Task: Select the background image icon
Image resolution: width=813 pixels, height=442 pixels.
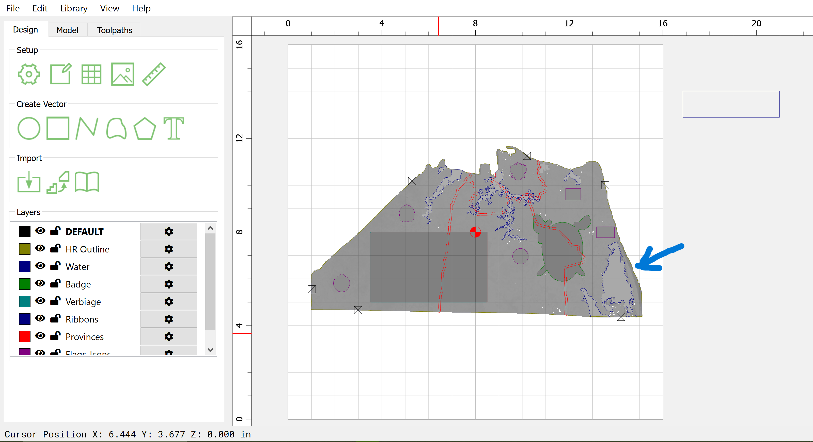Action: (x=122, y=74)
